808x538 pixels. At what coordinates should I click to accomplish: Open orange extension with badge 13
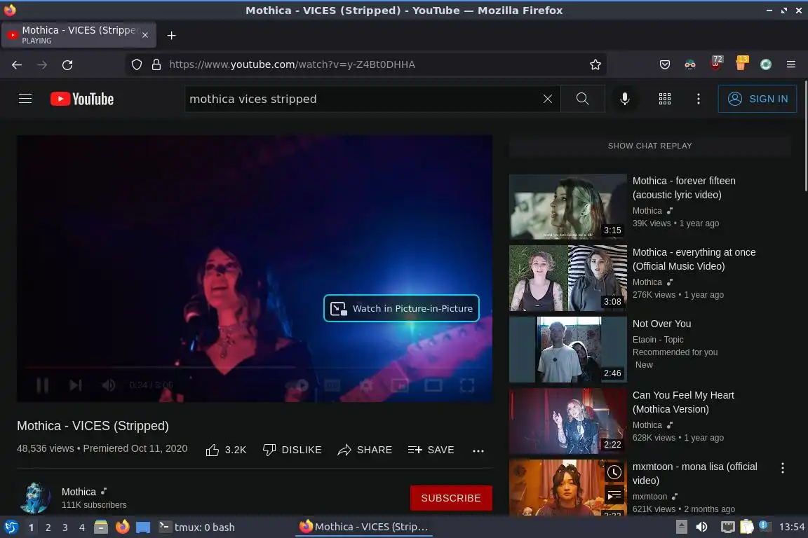coord(741,63)
